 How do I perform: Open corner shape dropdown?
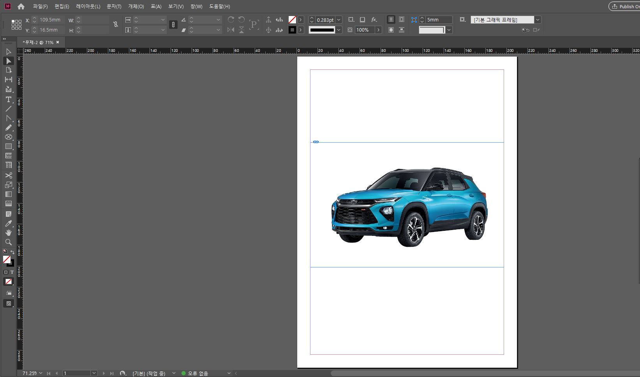(449, 30)
